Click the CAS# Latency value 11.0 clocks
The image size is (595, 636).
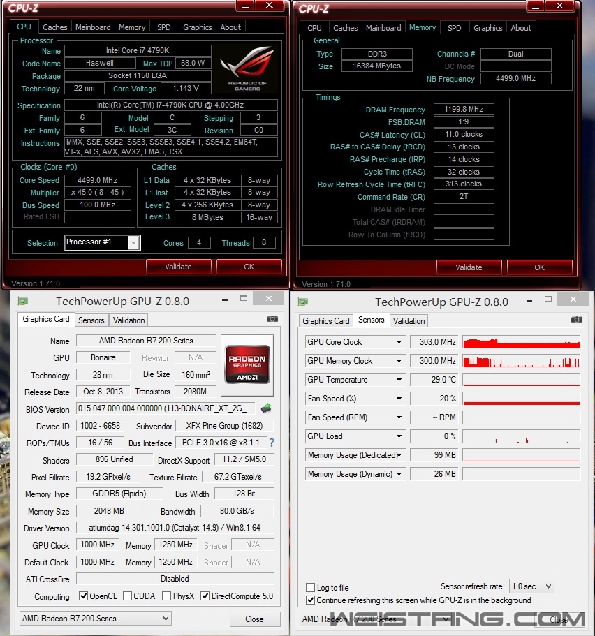point(464,134)
